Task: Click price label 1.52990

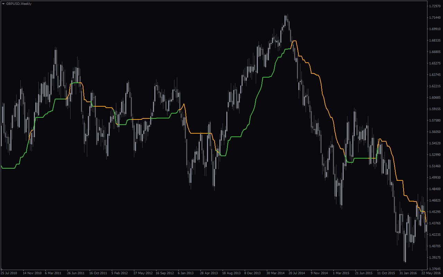Action: point(435,155)
